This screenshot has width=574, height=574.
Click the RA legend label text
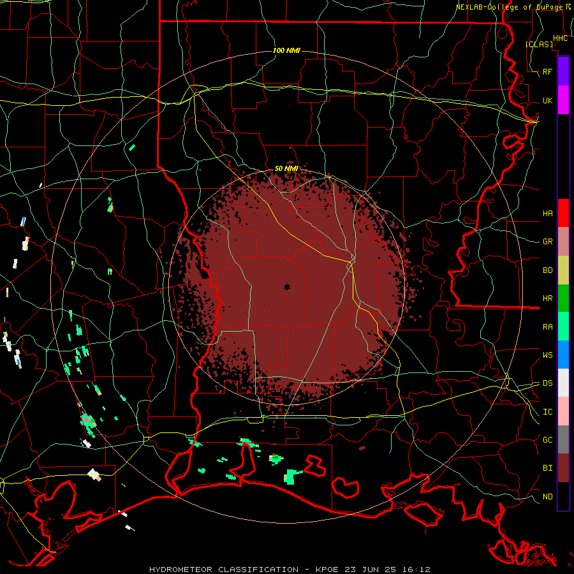pos(548,327)
